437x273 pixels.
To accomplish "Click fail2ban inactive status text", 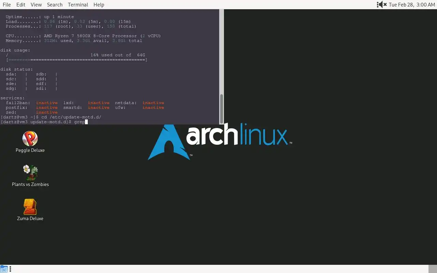I will click(x=47, y=103).
